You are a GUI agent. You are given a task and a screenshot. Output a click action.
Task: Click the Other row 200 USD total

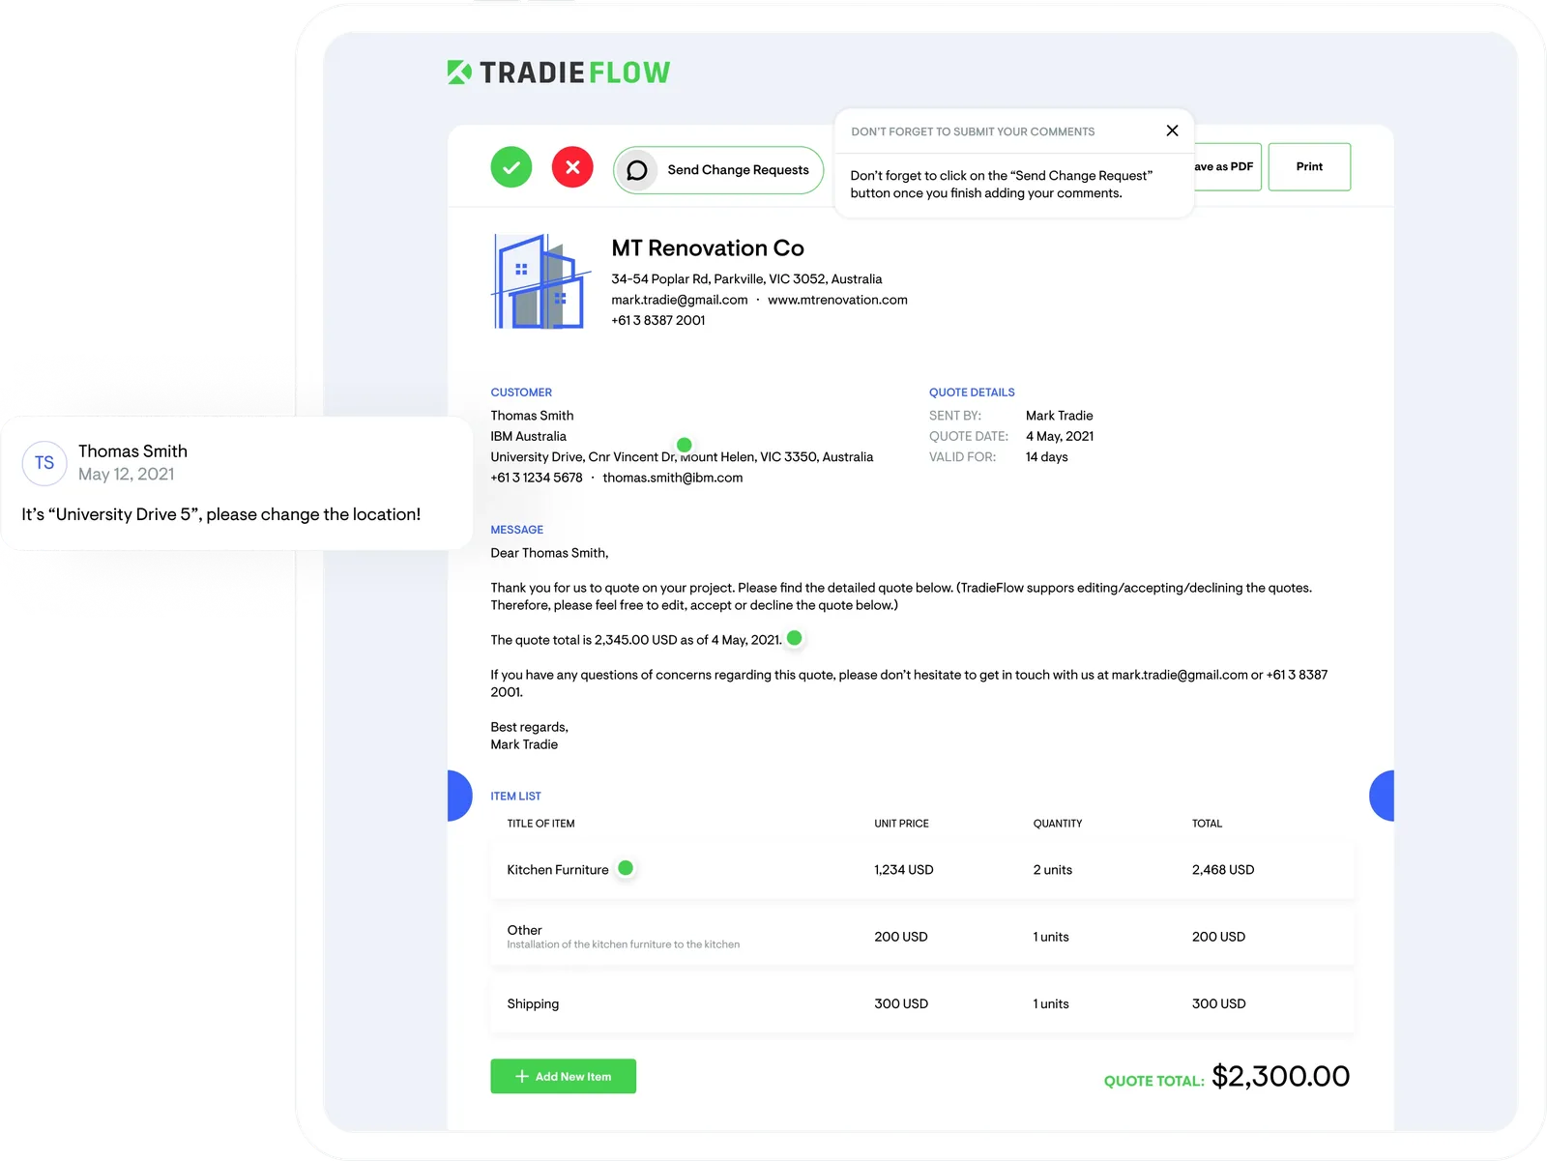pos(1219,937)
